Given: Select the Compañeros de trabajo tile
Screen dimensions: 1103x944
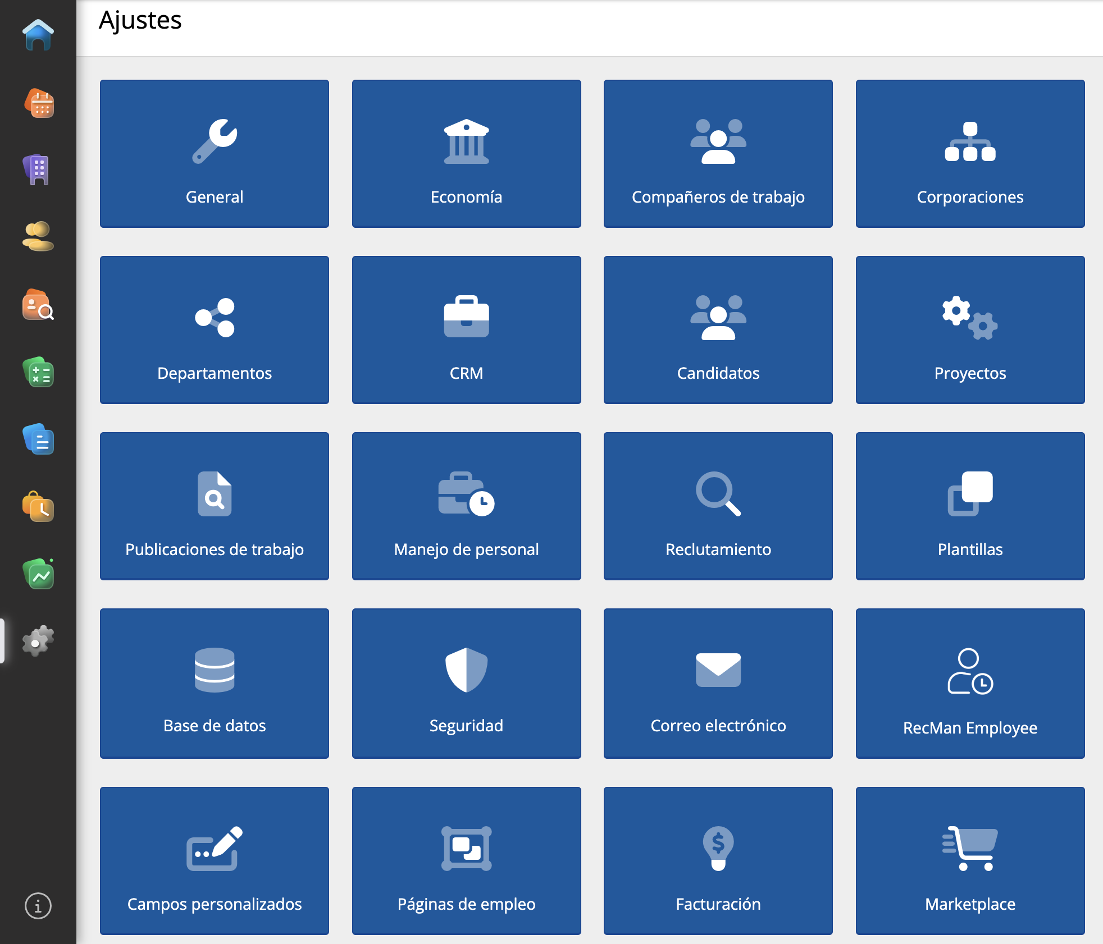Looking at the screenshot, I should pyautogui.click(x=718, y=153).
